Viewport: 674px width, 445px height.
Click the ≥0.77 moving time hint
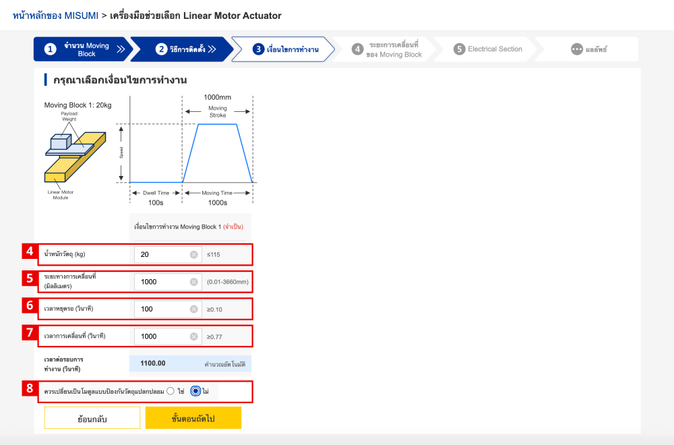(214, 337)
